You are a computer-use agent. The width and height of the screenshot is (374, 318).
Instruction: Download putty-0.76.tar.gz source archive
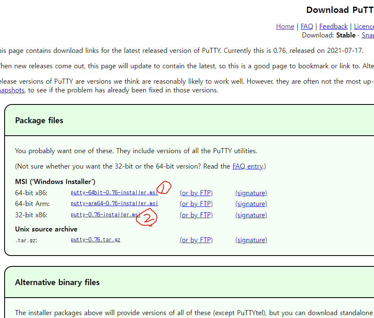point(95,240)
